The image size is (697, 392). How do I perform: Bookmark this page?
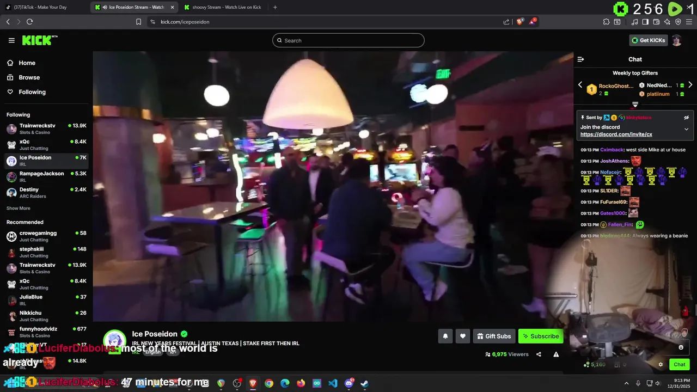point(138,22)
